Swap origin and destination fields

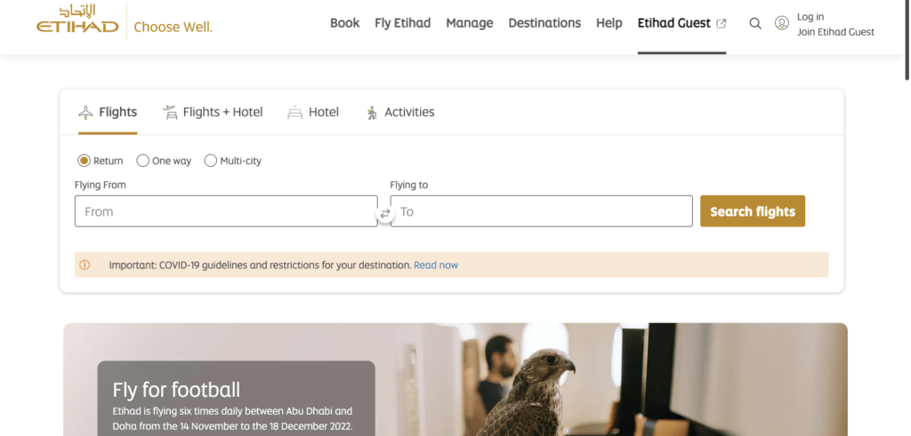tap(385, 213)
